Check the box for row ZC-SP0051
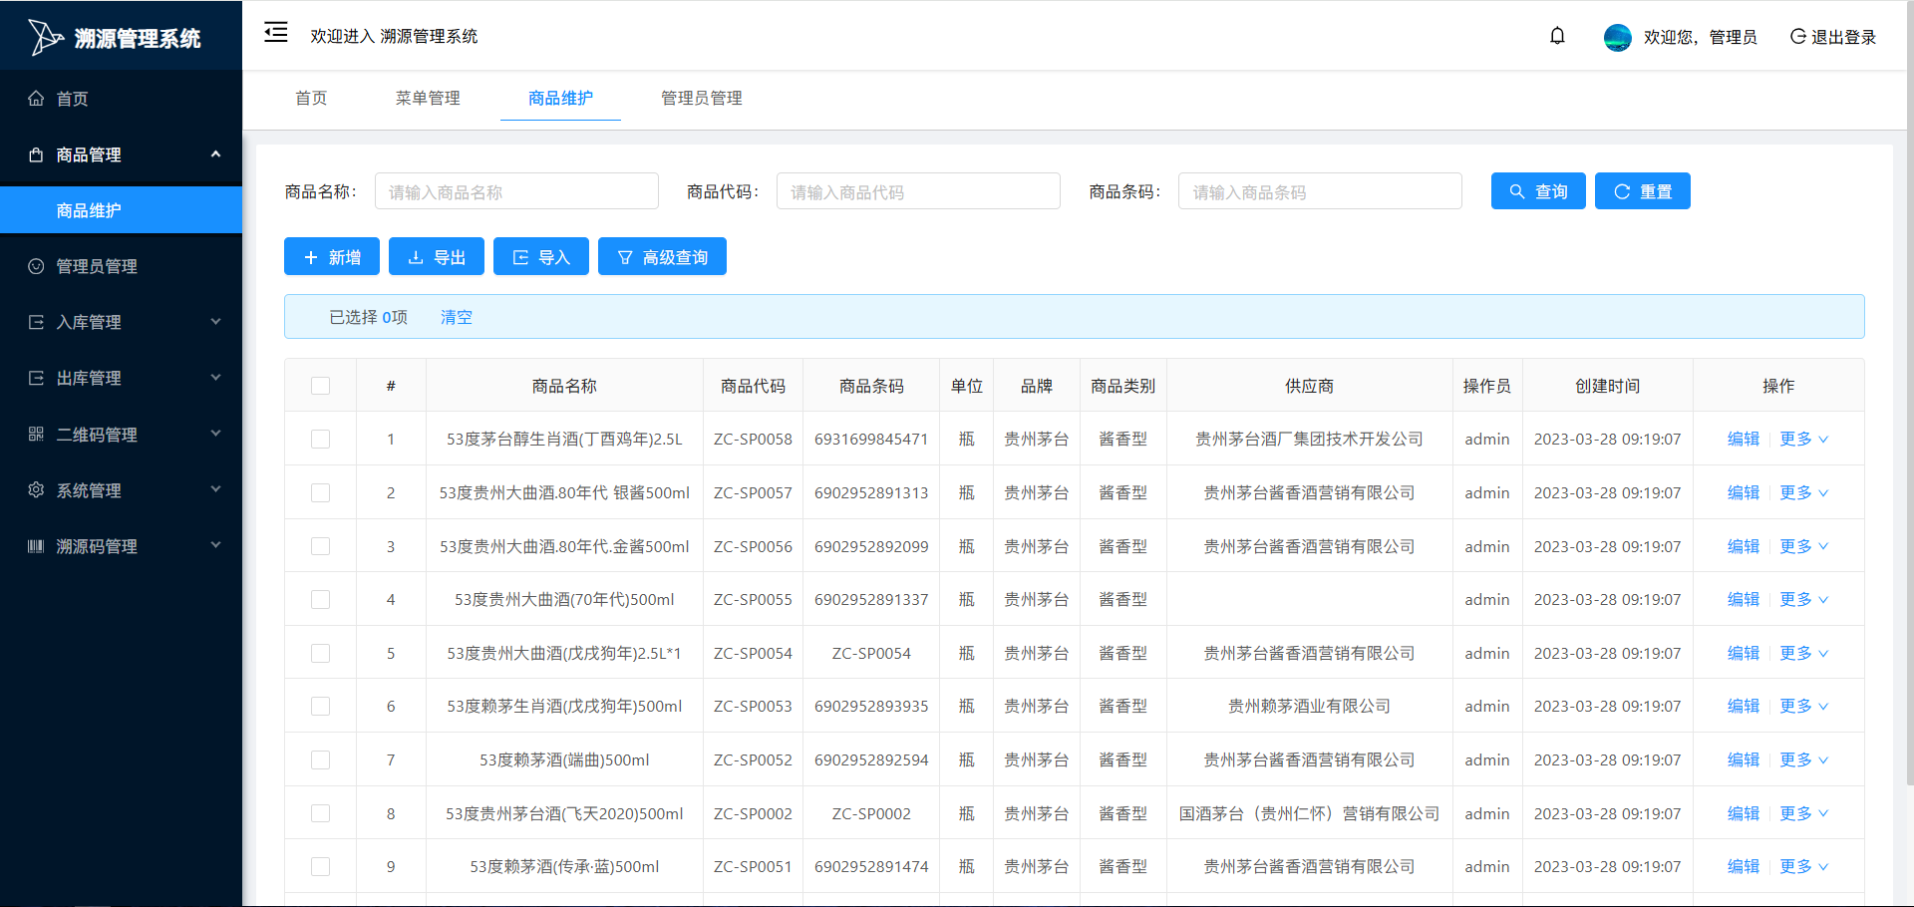 [x=320, y=866]
